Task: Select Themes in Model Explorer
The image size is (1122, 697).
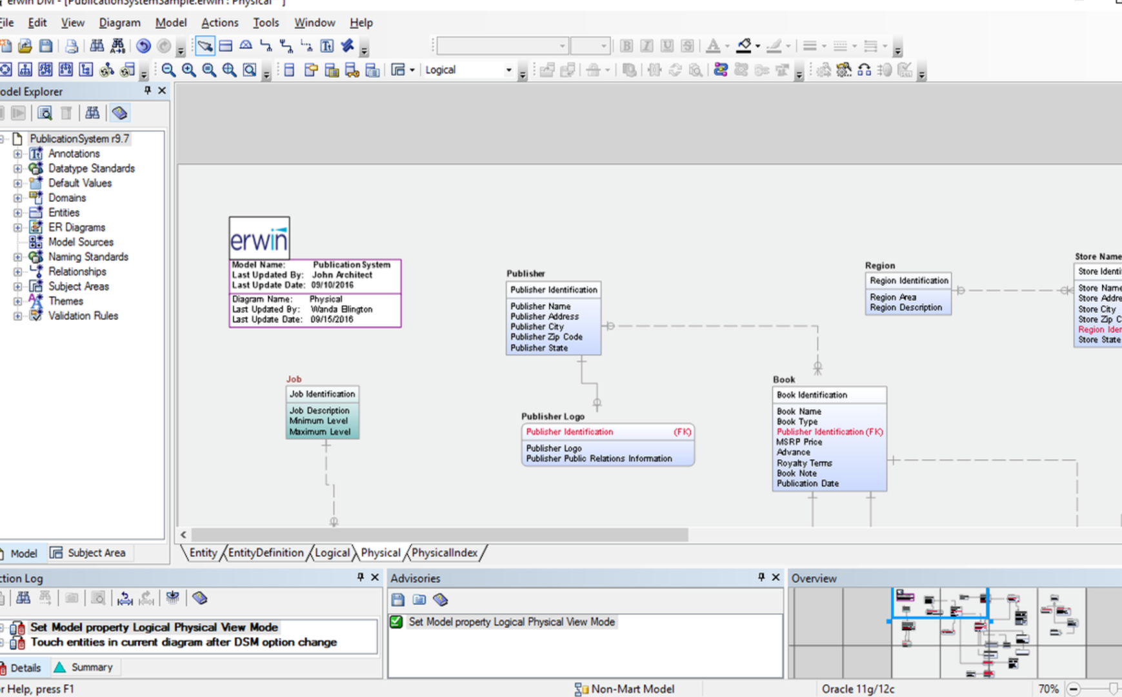Action: (x=66, y=301)
